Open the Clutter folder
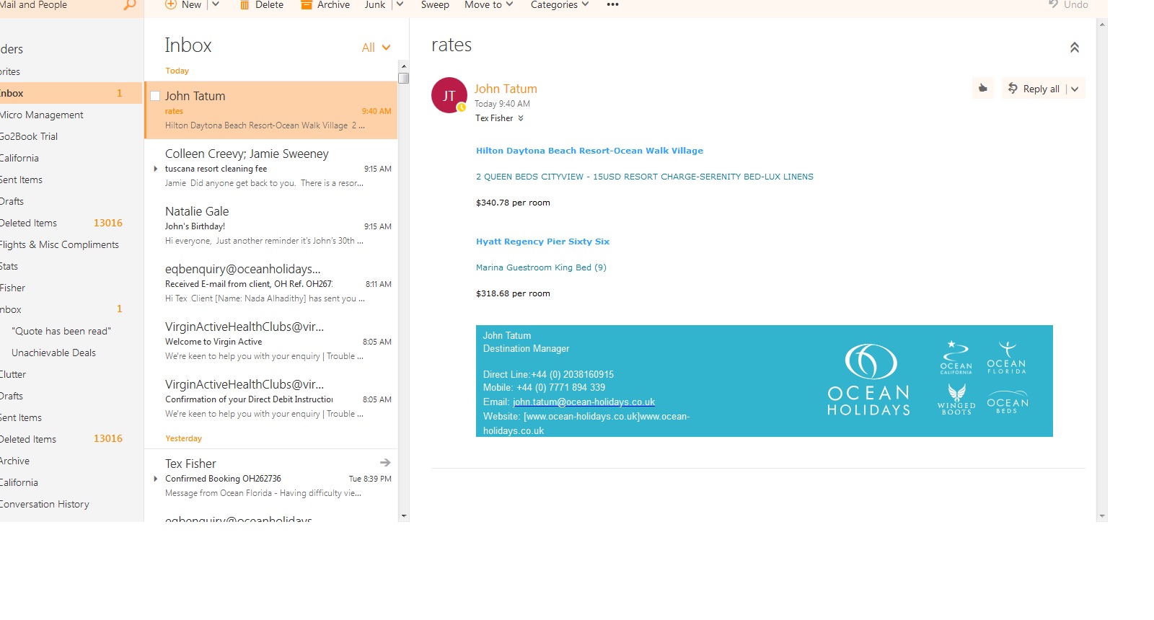 [13, 374]
